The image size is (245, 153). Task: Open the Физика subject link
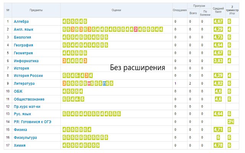pyautogui.click(x=20, y=130)
